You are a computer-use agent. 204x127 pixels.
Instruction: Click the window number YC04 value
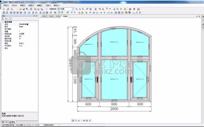coord(28,27)
